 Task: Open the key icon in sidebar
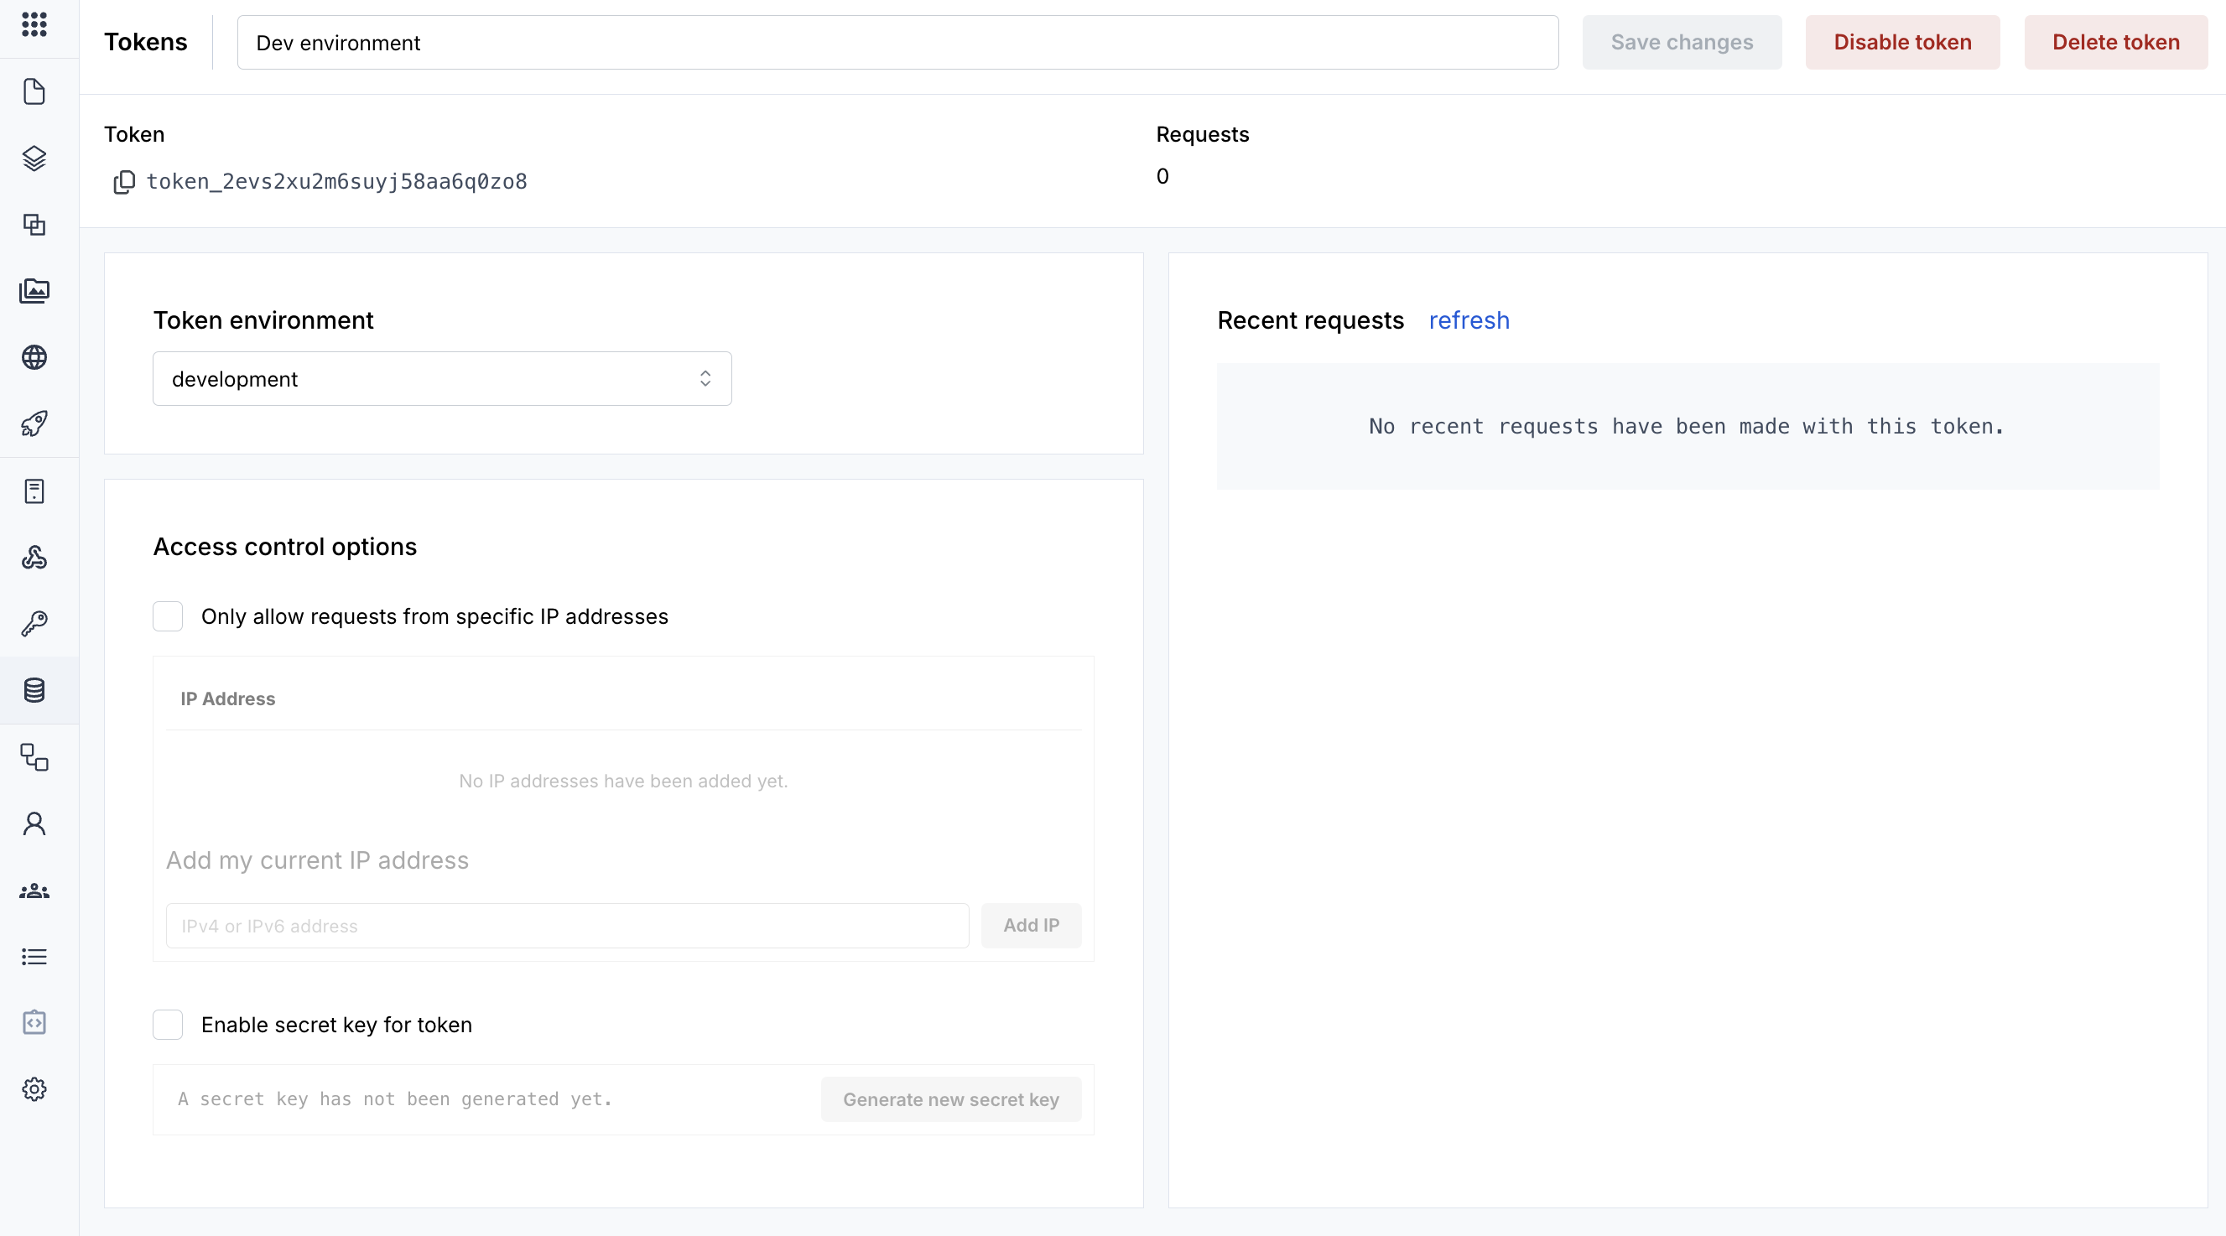click(34, 624)
